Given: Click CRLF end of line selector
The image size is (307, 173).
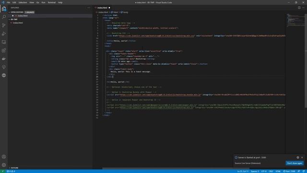Looking at the screenshot, I should pos(271,171).
